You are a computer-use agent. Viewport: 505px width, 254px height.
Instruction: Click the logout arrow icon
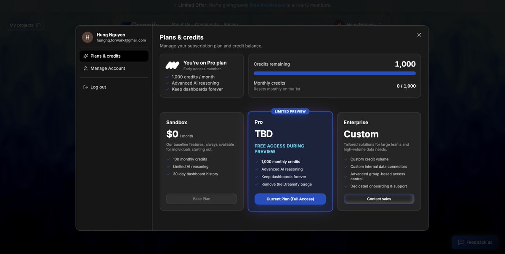[x=86, y=87]
